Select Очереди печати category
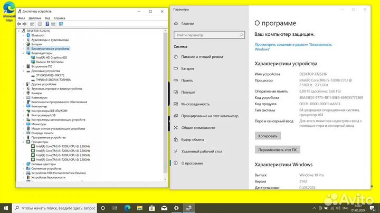Viewport: 380px width, 213px height. 42,133
